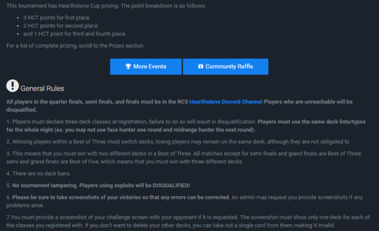
Task: Select the '3 HCT points for first place' bullet
Action: coord(56,18)
